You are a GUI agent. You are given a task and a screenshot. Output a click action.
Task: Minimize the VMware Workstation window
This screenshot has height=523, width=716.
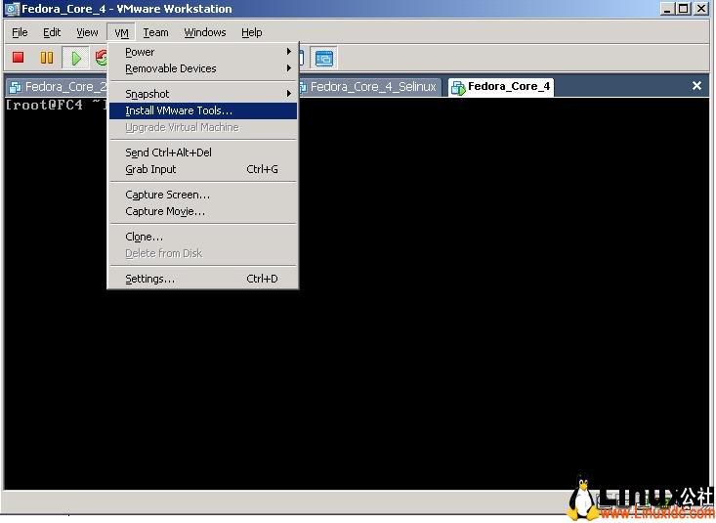point(667,9)
